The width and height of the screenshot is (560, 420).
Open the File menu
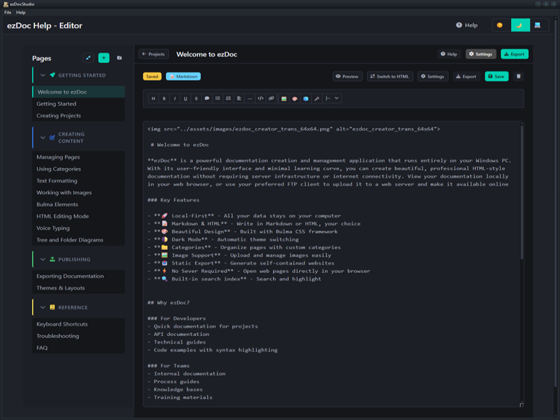click(8, 12)
